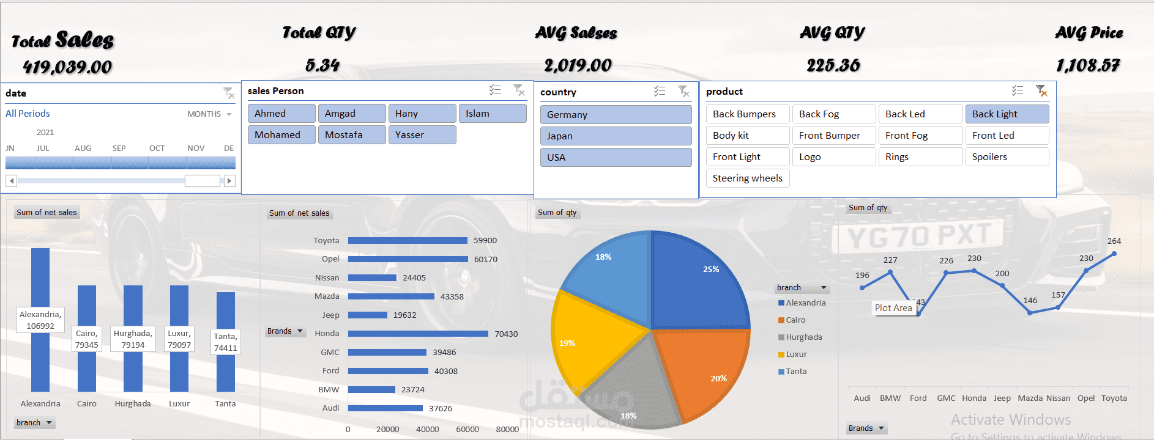Open branch legend filter on pie chart
1154x440 pixels.
click(x=802, y=288)
